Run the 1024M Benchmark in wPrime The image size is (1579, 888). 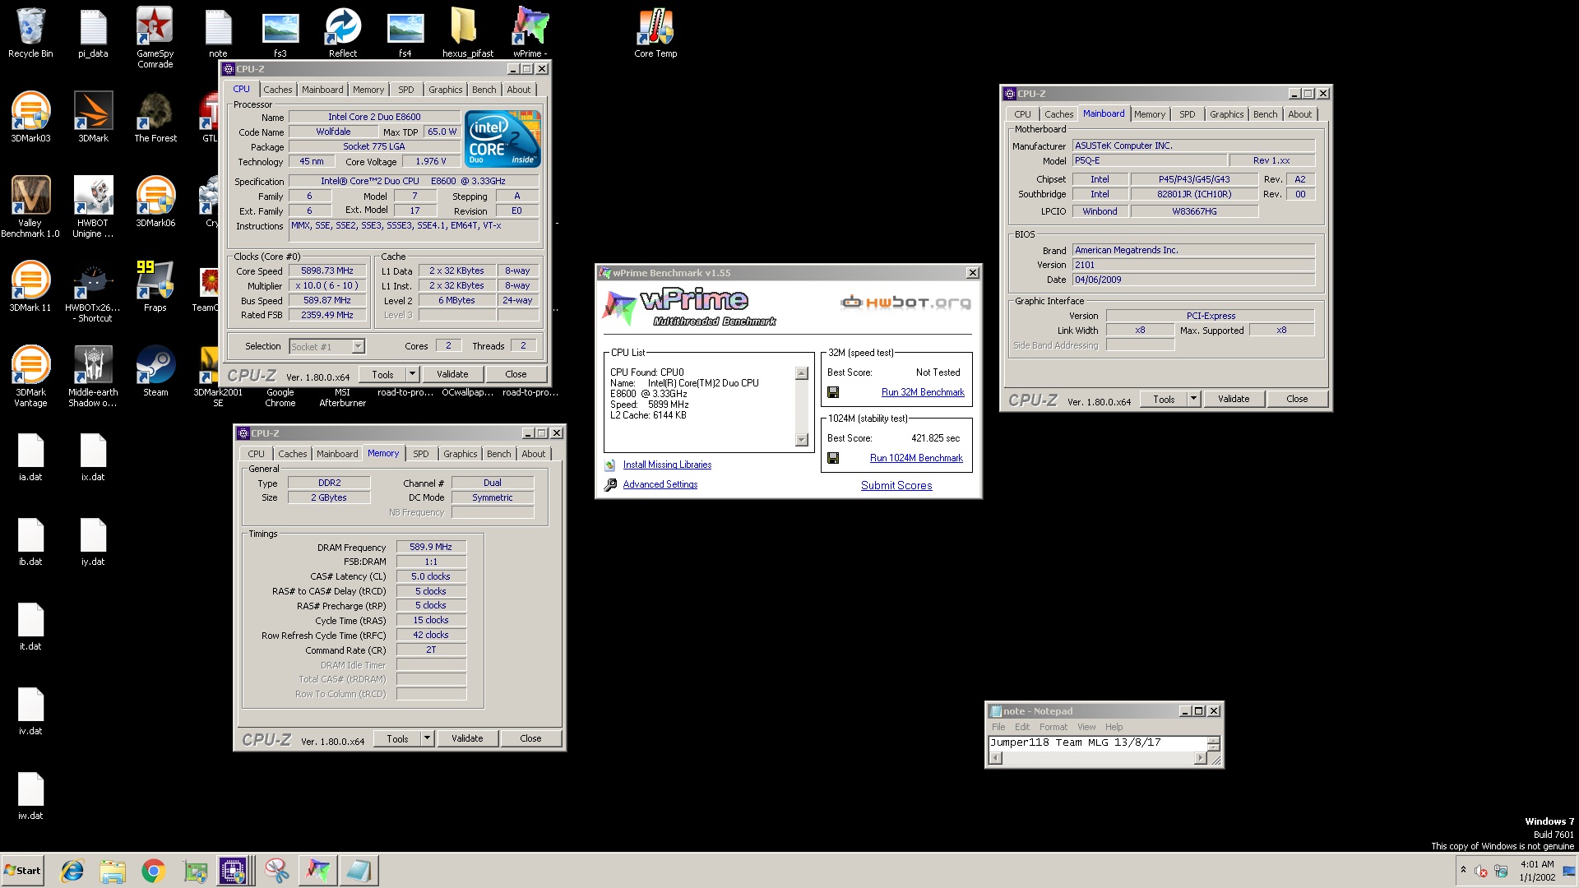916,458
